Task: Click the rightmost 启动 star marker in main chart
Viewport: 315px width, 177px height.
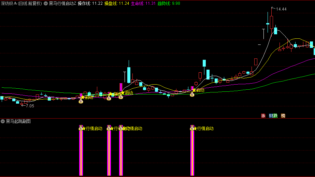Action: [194, 90]
